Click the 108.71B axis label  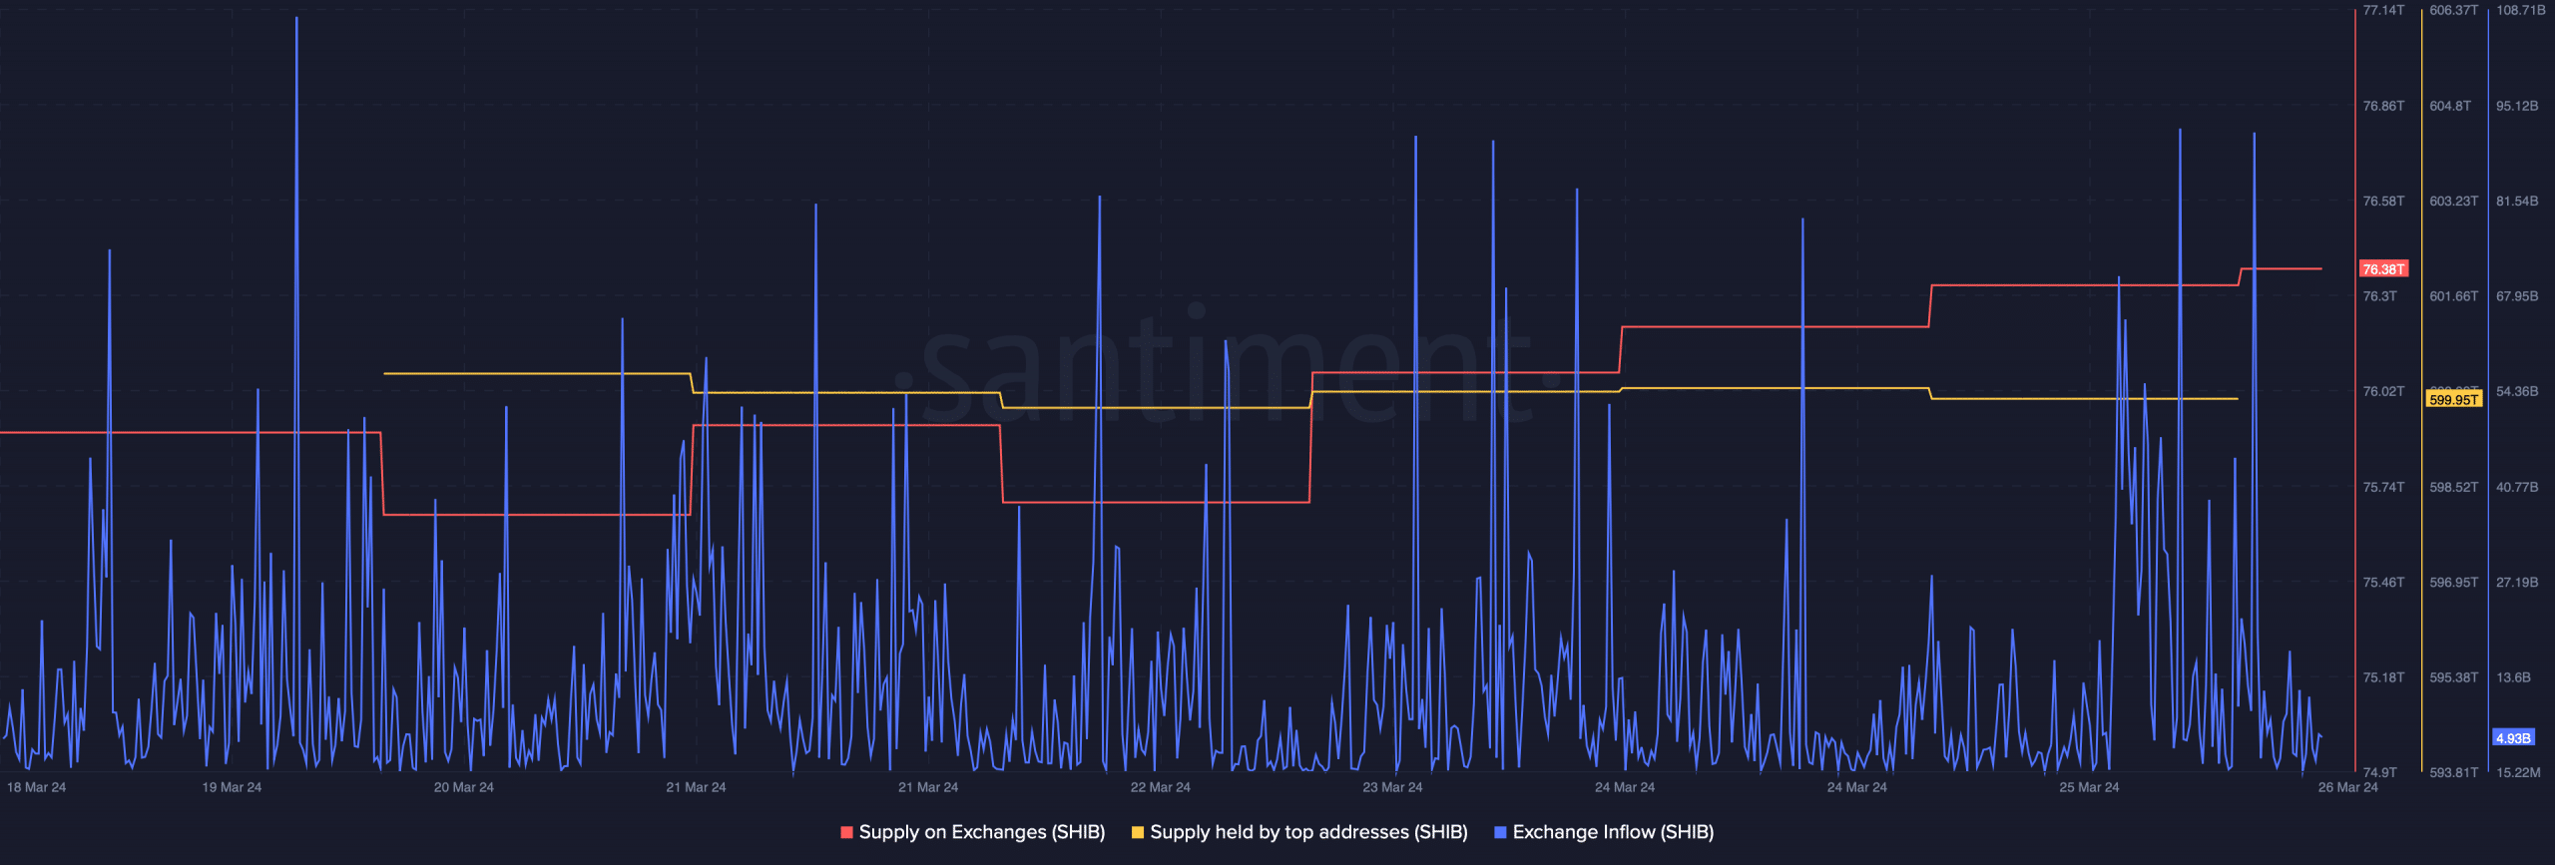[2520, 10]
